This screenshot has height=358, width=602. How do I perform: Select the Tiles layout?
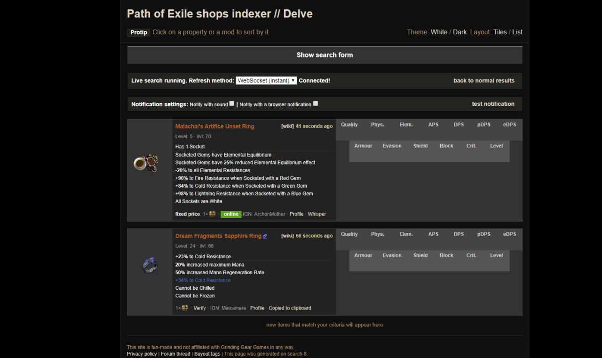click(500, 32)
